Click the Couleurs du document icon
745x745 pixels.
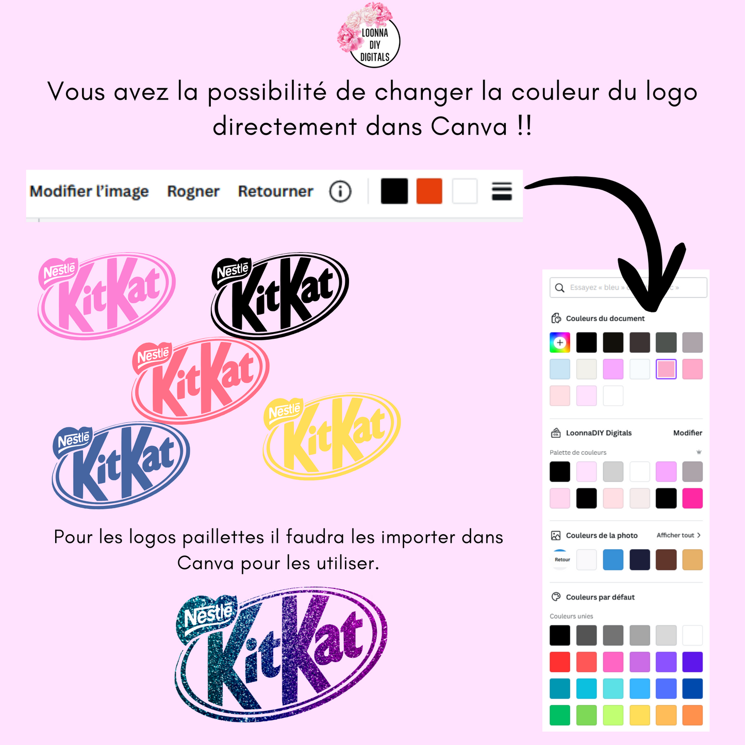tap(556, 318)
